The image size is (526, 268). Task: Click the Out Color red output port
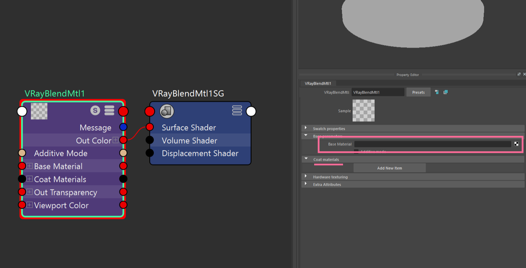coord(123,140)
